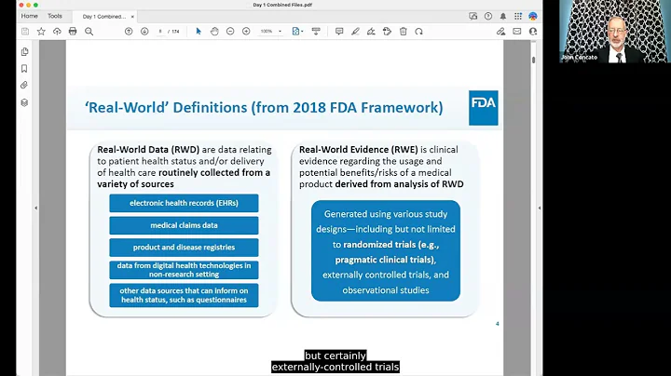The image size is (671, 376).
Task: Select the Hand pan tool
Action: click(x=214, y=32)
